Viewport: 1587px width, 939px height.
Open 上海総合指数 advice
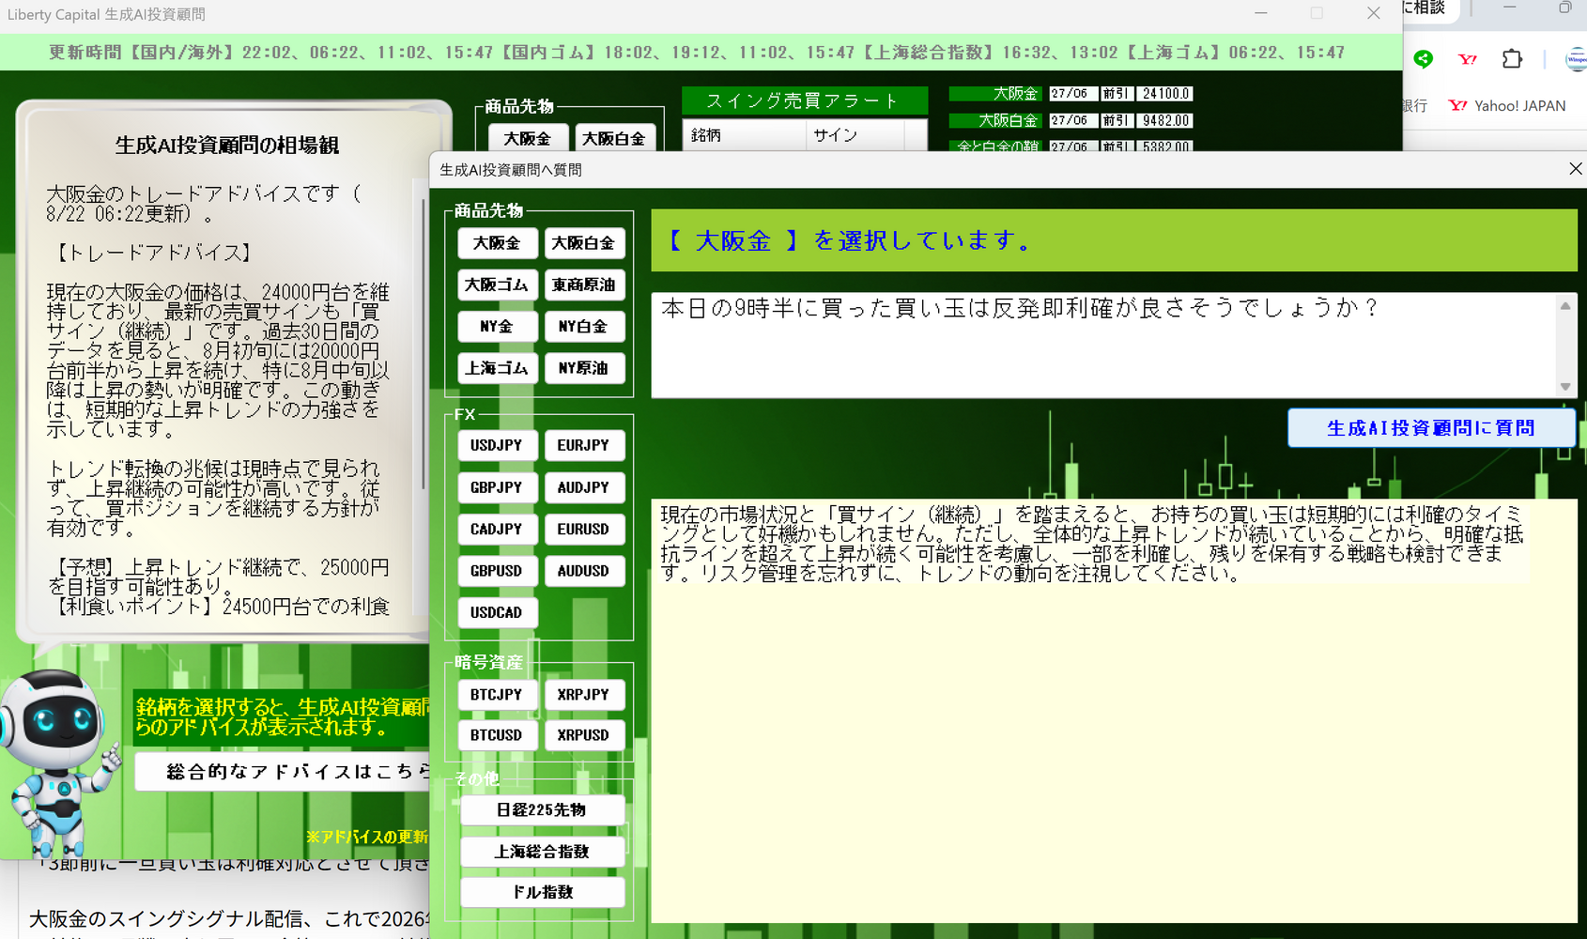pos(542,852)
